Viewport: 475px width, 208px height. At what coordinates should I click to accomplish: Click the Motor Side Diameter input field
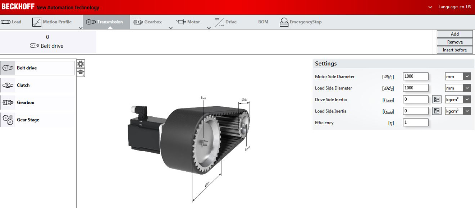click(x=416, y=76)
